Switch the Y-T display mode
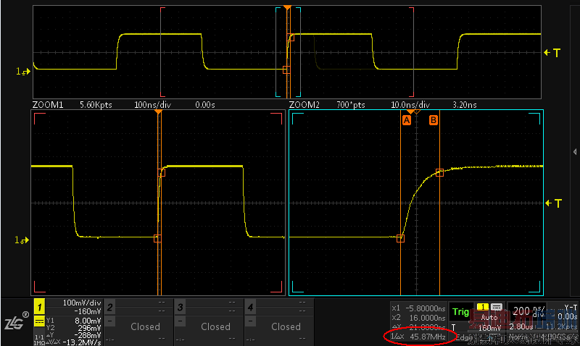 (x=571, y=307)
